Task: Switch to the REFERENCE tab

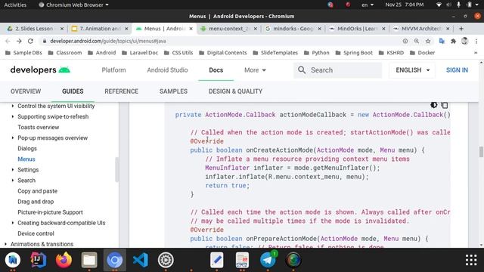Action: click(x=121, y=91)
